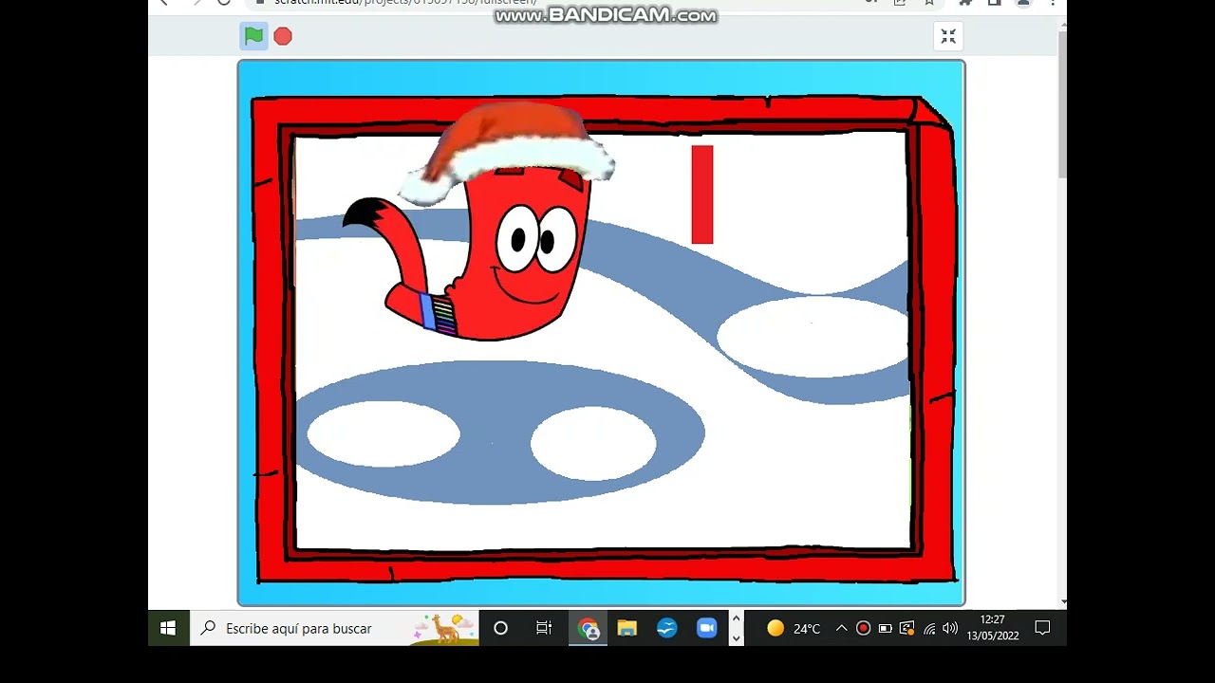Click the Santa hat on the character
Image resolution: width=1215 pixels, height=683 pixels.
click(506, 152)
